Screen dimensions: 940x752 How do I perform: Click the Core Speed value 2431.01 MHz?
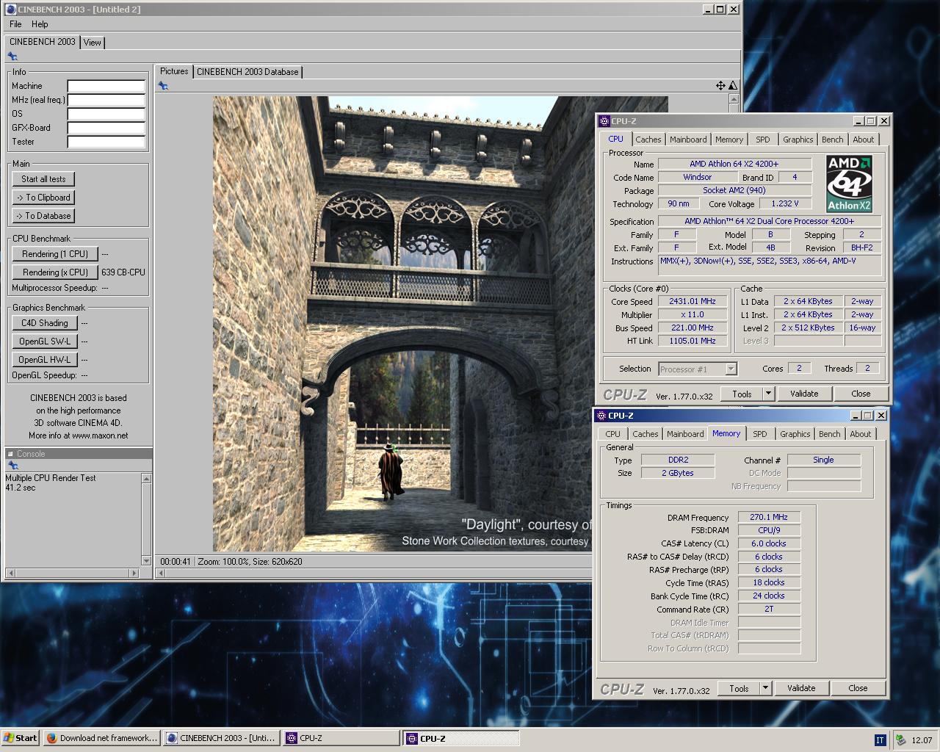tap(692, 301)
